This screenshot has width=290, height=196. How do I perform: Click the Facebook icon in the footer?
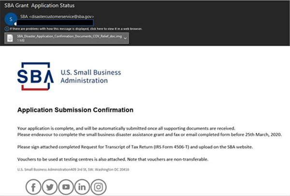click(33, 187)
